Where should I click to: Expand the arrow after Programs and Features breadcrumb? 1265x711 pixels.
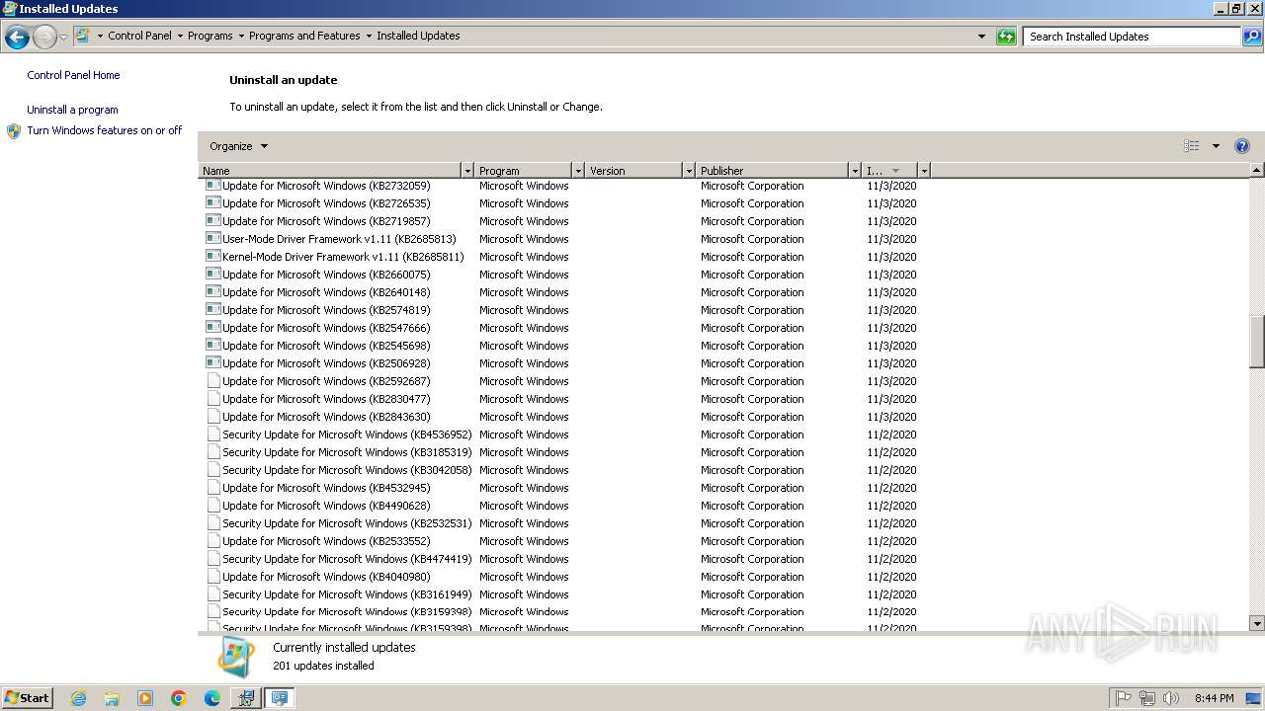(x=369, y=36)
